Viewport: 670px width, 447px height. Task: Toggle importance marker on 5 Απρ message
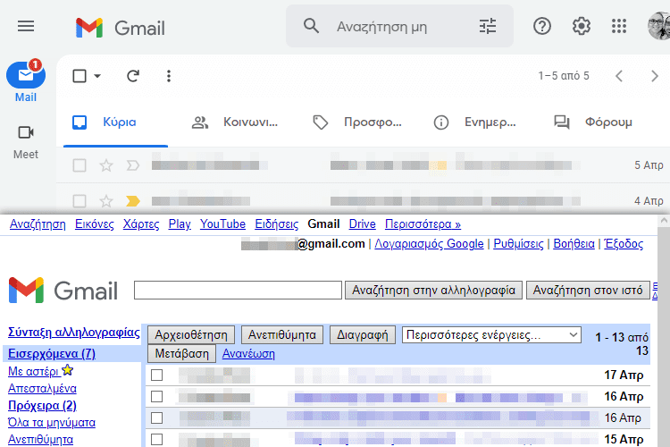(133, 165)
